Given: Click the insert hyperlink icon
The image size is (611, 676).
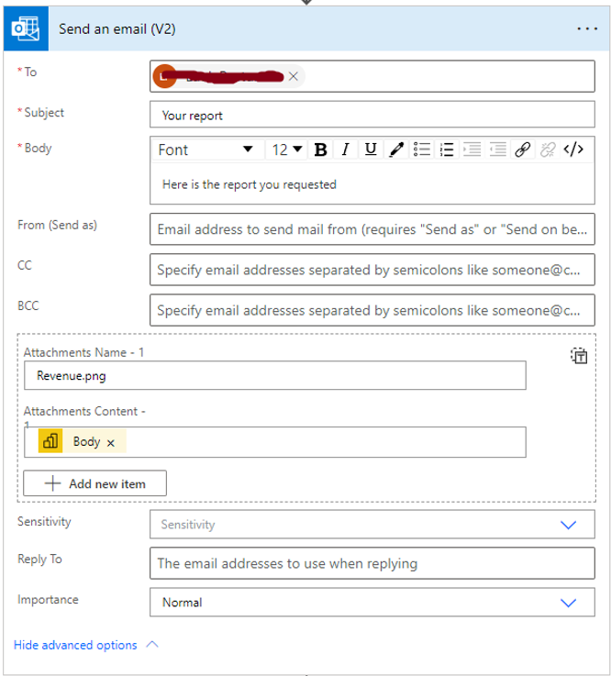Looking at the screenshot, I should coord(523,150).
